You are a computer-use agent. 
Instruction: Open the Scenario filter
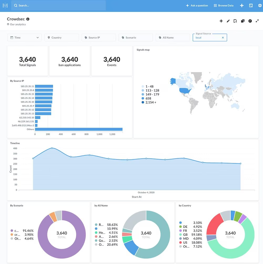click(x=136, y=38)
